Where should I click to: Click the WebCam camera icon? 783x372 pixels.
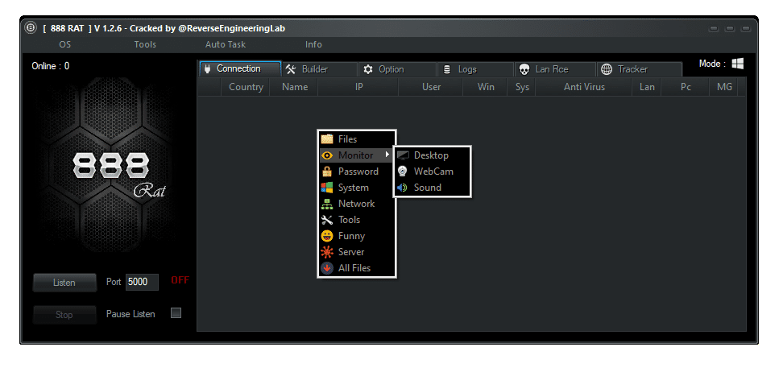point(403,172)
